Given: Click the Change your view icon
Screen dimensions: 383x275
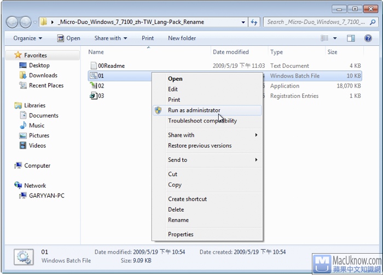Looking at the screenshot, I should click(324, 38).
